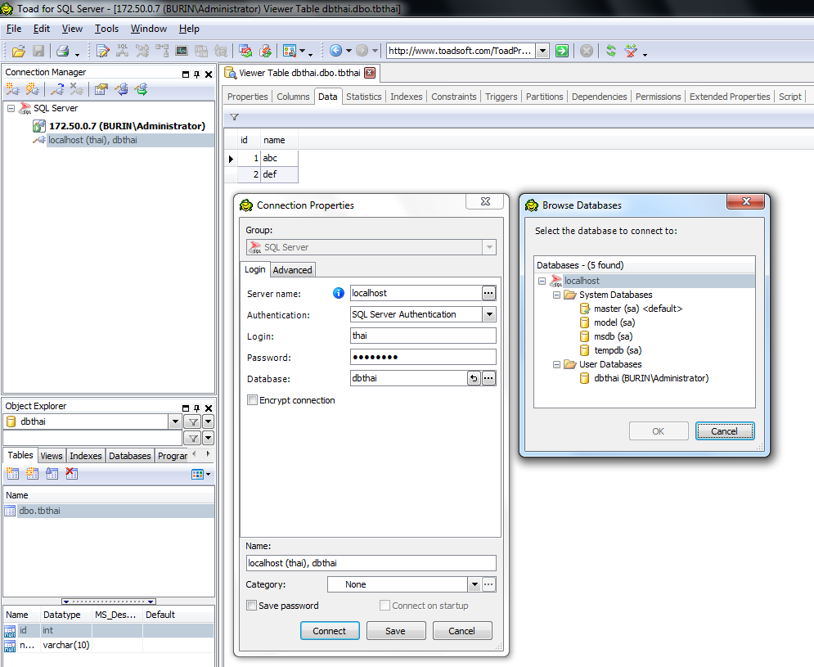Click the green refresh arrows toolbar icon
Screen dimensions: 814x667
click(x=611, y=51)
